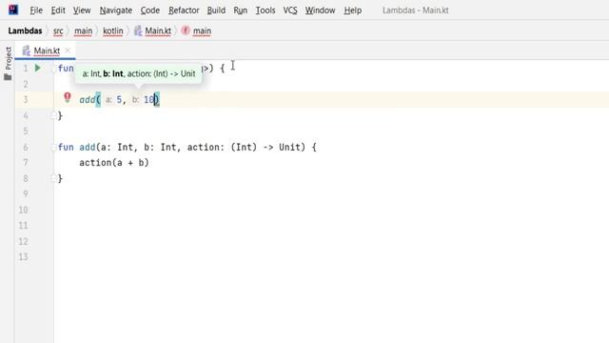Open the Run menu
Image resolution: width=609 pixels, height=343 pixels.
[240, 10]
